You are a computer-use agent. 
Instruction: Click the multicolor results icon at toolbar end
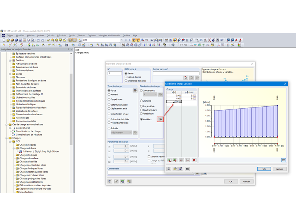coord(240,45)
